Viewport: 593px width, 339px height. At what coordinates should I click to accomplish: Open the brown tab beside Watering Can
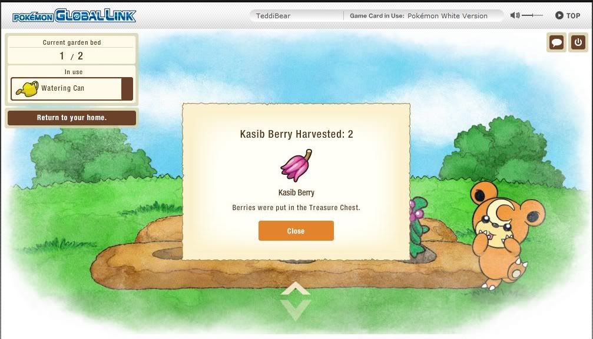coord(127,89)
